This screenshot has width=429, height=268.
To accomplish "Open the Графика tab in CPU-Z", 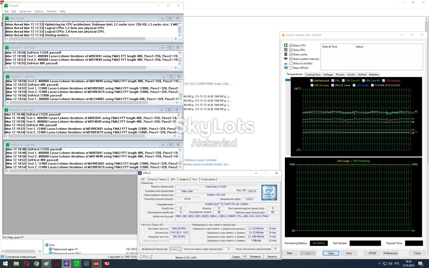I will coord(184,179).
